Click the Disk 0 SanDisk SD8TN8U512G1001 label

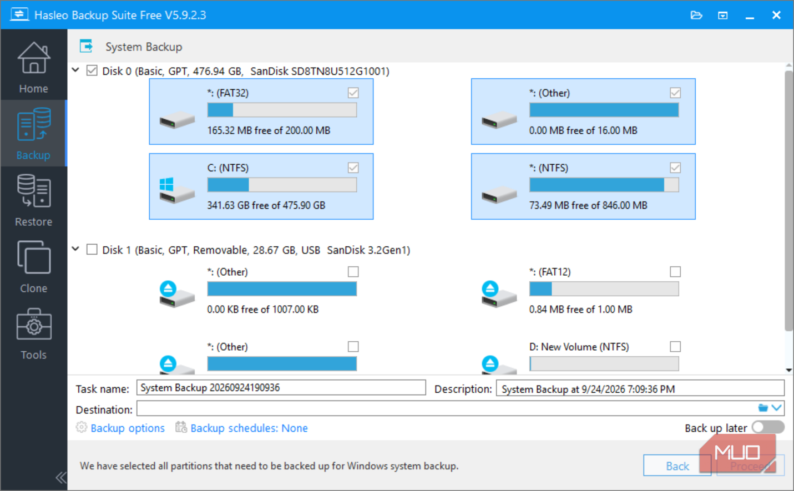246,71
